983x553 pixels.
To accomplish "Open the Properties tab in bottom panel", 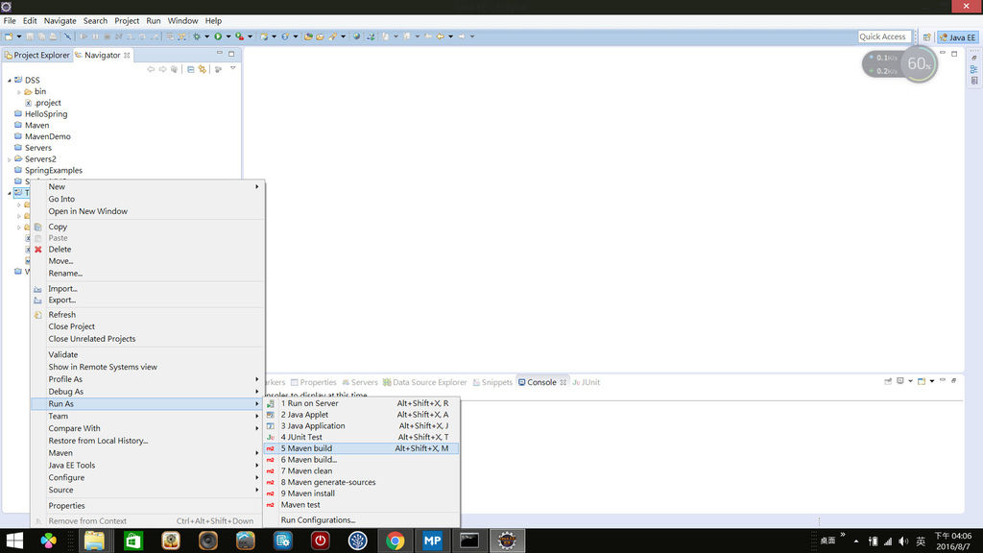I will [314, 382].
